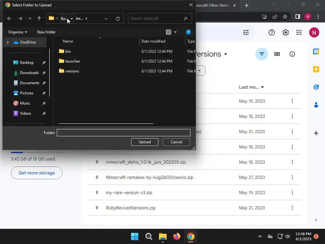The image size is (325, 244).
Task: Change the view layout icon
Action: 169,32
